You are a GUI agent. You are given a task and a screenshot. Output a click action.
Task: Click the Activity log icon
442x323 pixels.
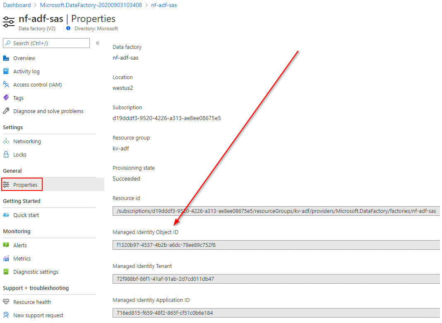(x=6, y=72)
